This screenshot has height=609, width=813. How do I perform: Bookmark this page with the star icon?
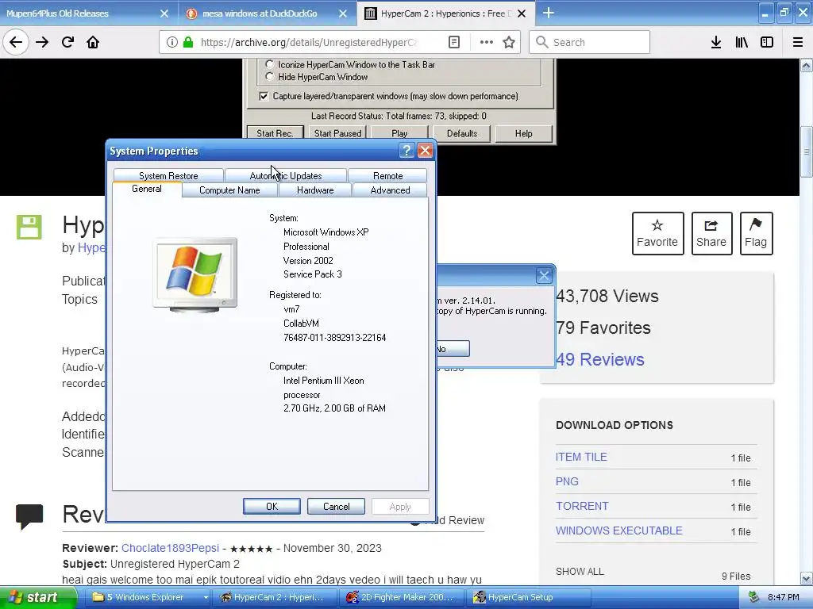pyautogui.click(x=509, y=42)
